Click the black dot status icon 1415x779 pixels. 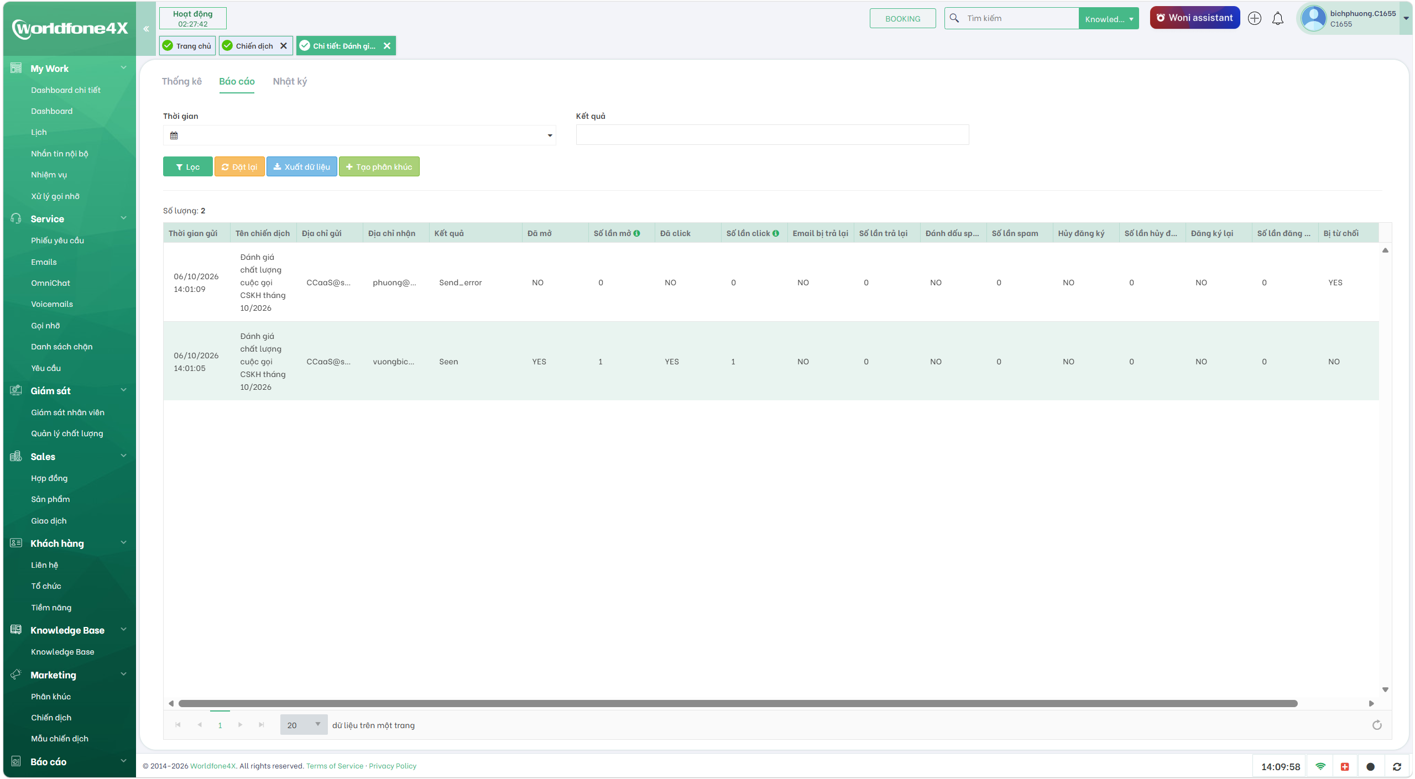click(1370, 766)
